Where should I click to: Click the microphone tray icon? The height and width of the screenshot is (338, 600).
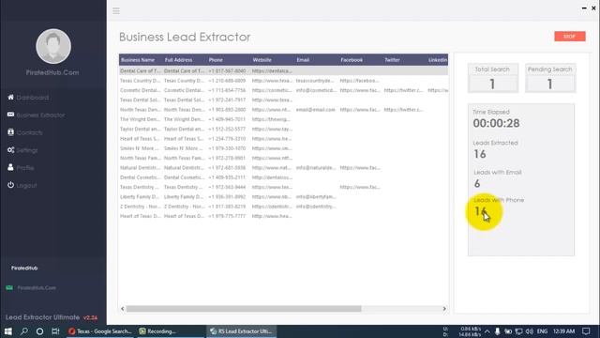pos(498,331)
